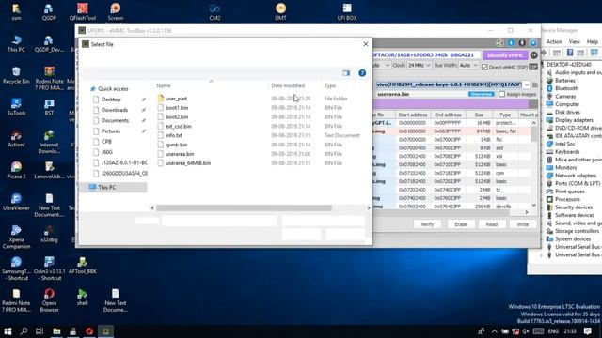Open File Explorer from the taskbar
The width and height of the screenshot is (602, 338).
[56, 331]
